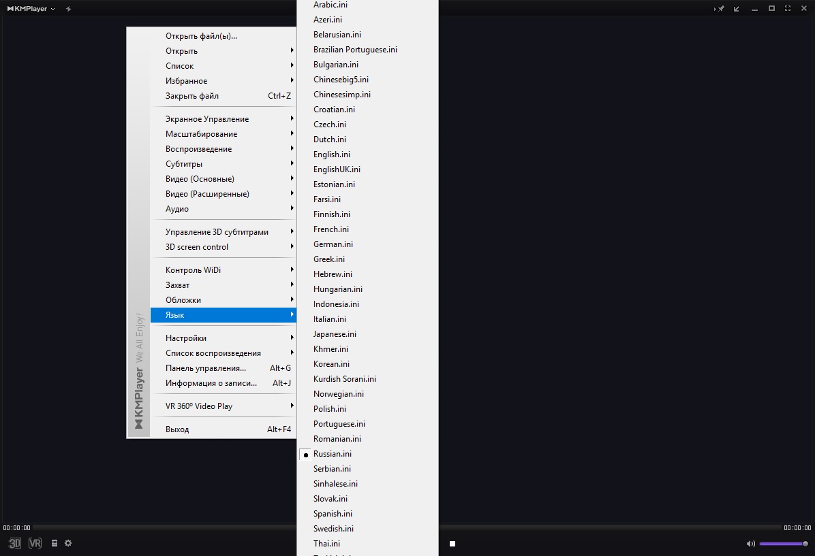The height and width of the screenshot is (556, 815).
Task: Select Выход to exit the player
Action: click(177, 429)
